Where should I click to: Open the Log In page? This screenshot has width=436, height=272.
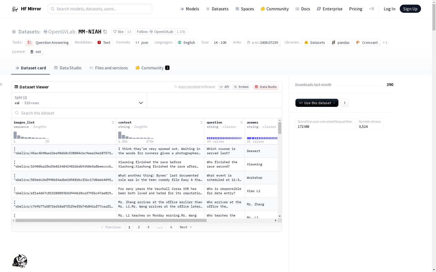coord(389,9)
